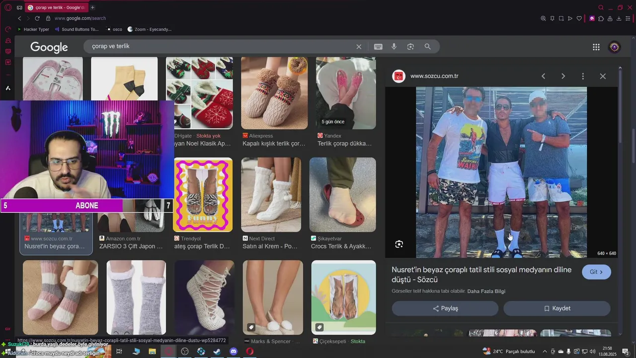View site security padlock info
The width and height of the screenshot is (636, 358).
click(48, 18)
